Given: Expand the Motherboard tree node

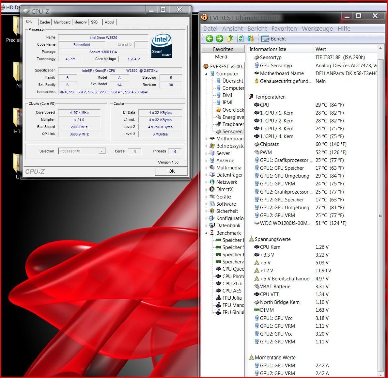Looking at the screenshot, I should point(206,139).
